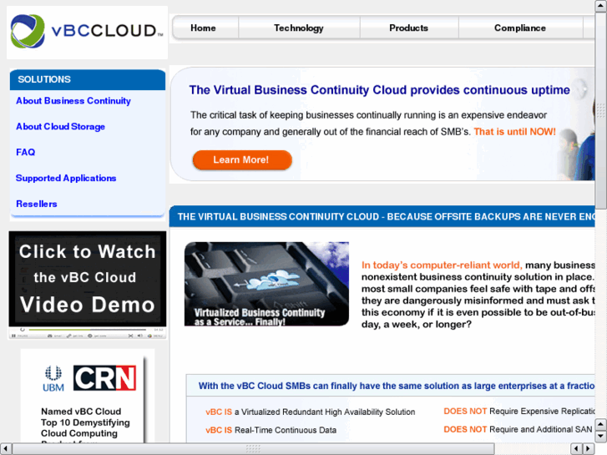Click the keyboard cloud image banner
The height and width of the screenshot is (455, 607).
266,284
